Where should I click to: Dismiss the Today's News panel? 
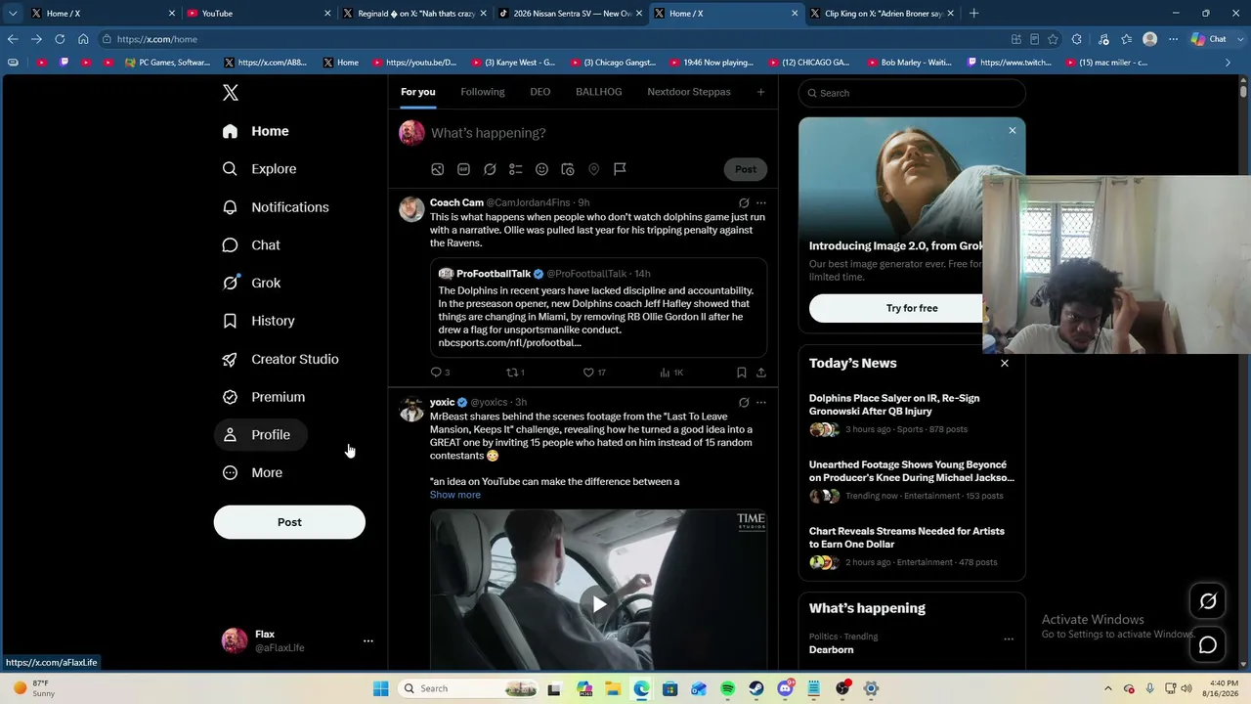pyautogui.click(x=1004, y=363)
